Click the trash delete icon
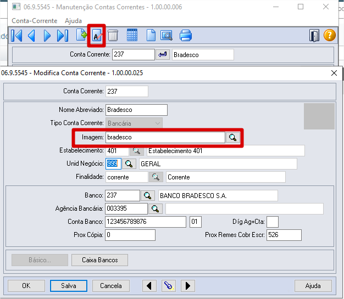This screenshot has width=344, height=299. point(113,36)
